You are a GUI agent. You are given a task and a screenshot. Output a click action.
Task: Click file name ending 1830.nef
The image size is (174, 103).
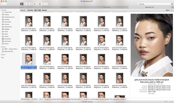pos(47,49)
